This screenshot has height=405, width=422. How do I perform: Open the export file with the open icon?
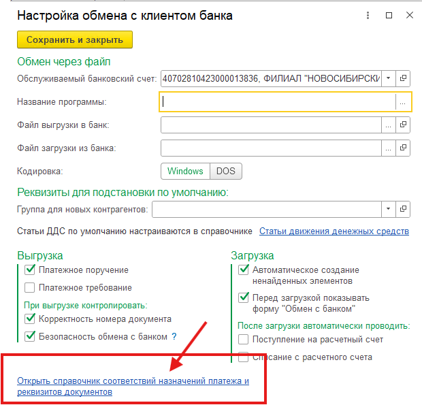403,125
